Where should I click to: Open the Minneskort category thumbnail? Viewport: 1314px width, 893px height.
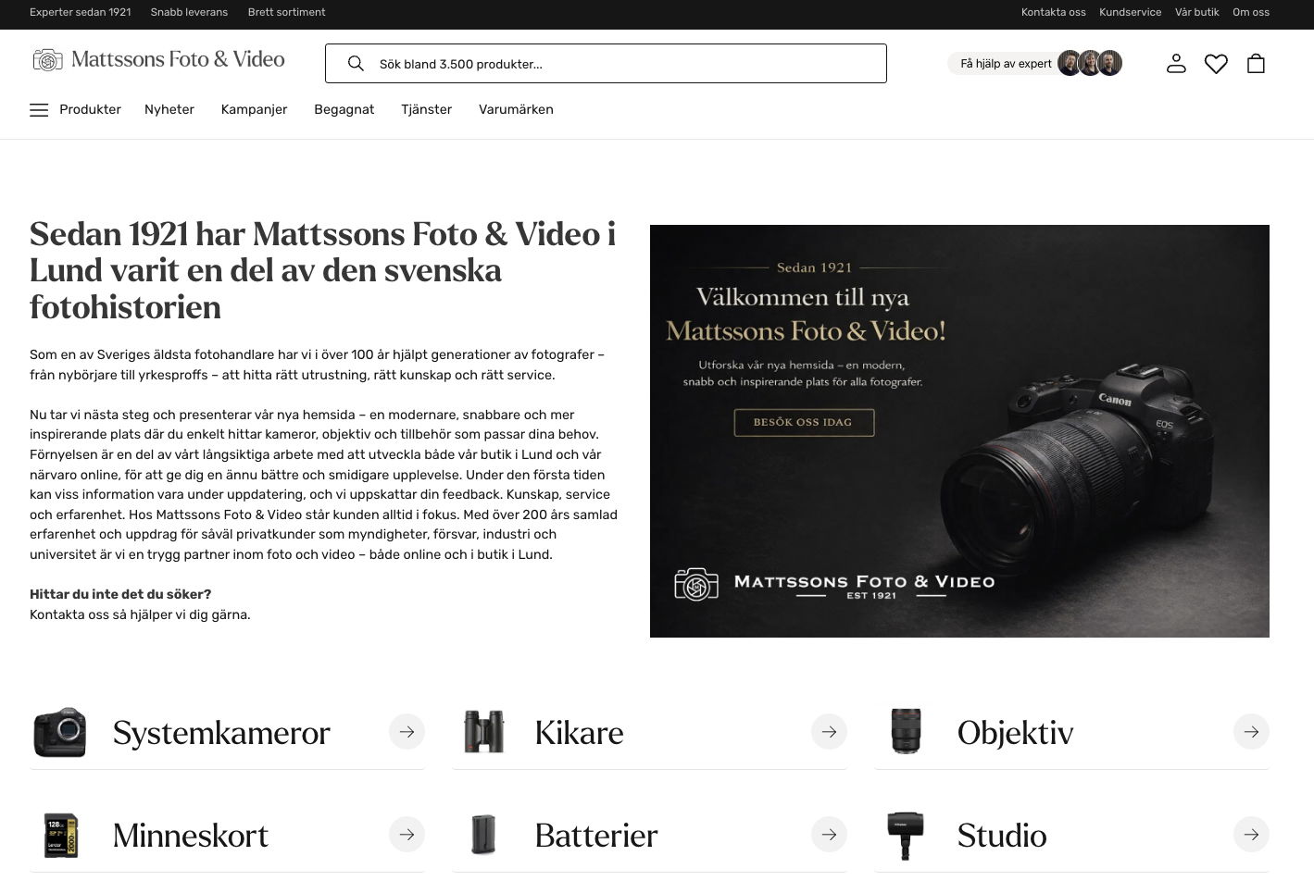[61, 835]
